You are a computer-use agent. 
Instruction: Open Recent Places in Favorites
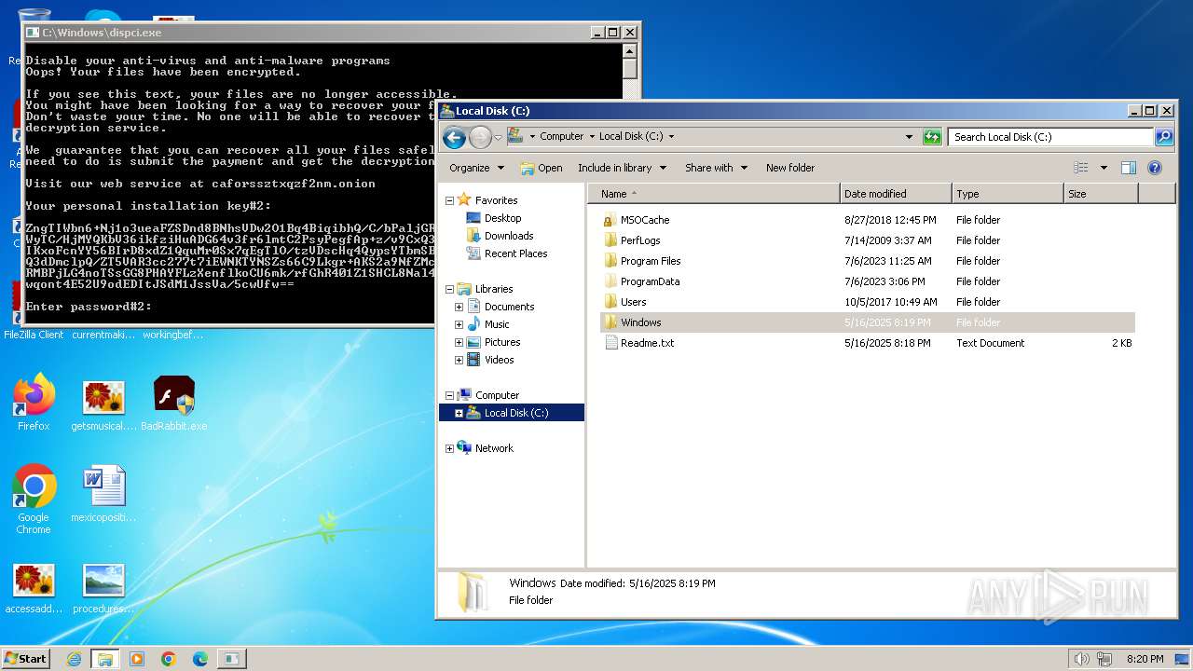[515, 253]
